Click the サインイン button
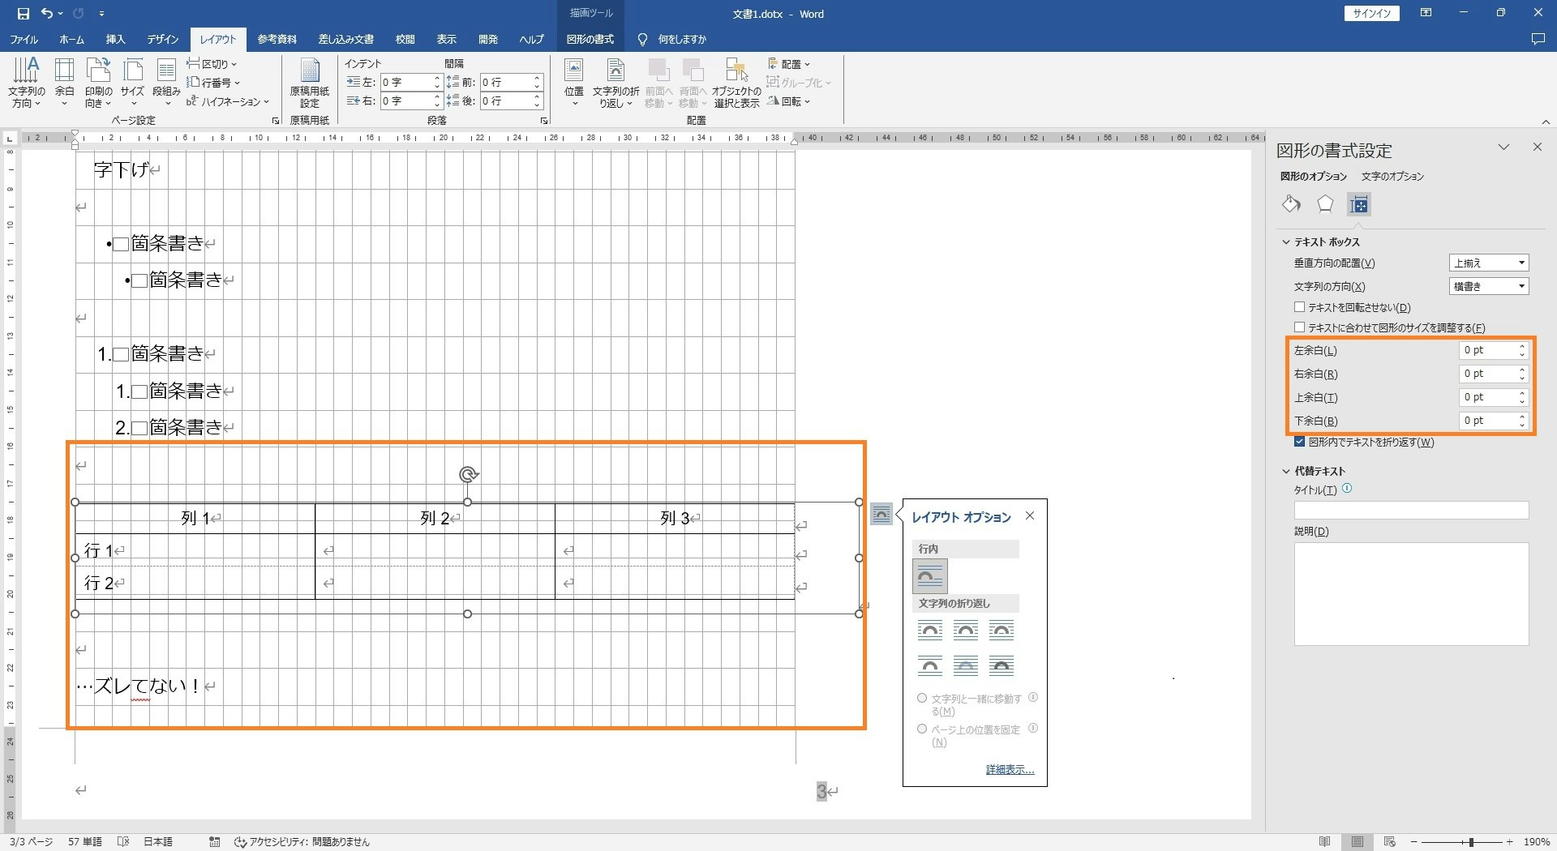 tap(1372, 14)
